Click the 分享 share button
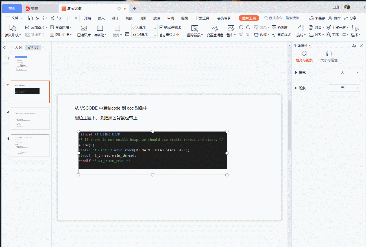 click(x=350, y=18)
